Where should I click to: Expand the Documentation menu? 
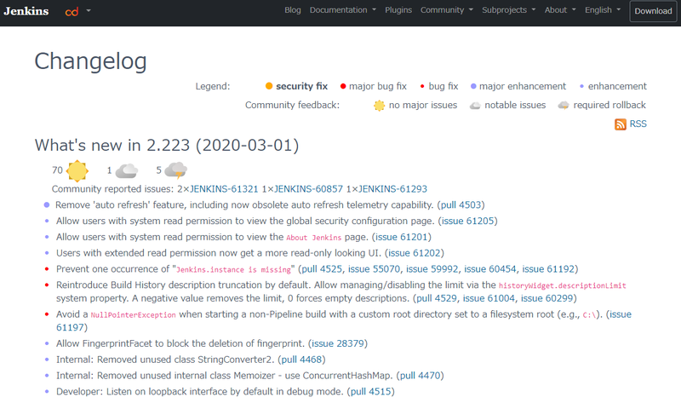(343, 10)
